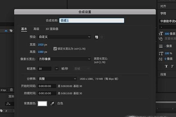Switch to the 高级 tab
The height and width of the screenshot is (117, 176).
click(36, 29)
